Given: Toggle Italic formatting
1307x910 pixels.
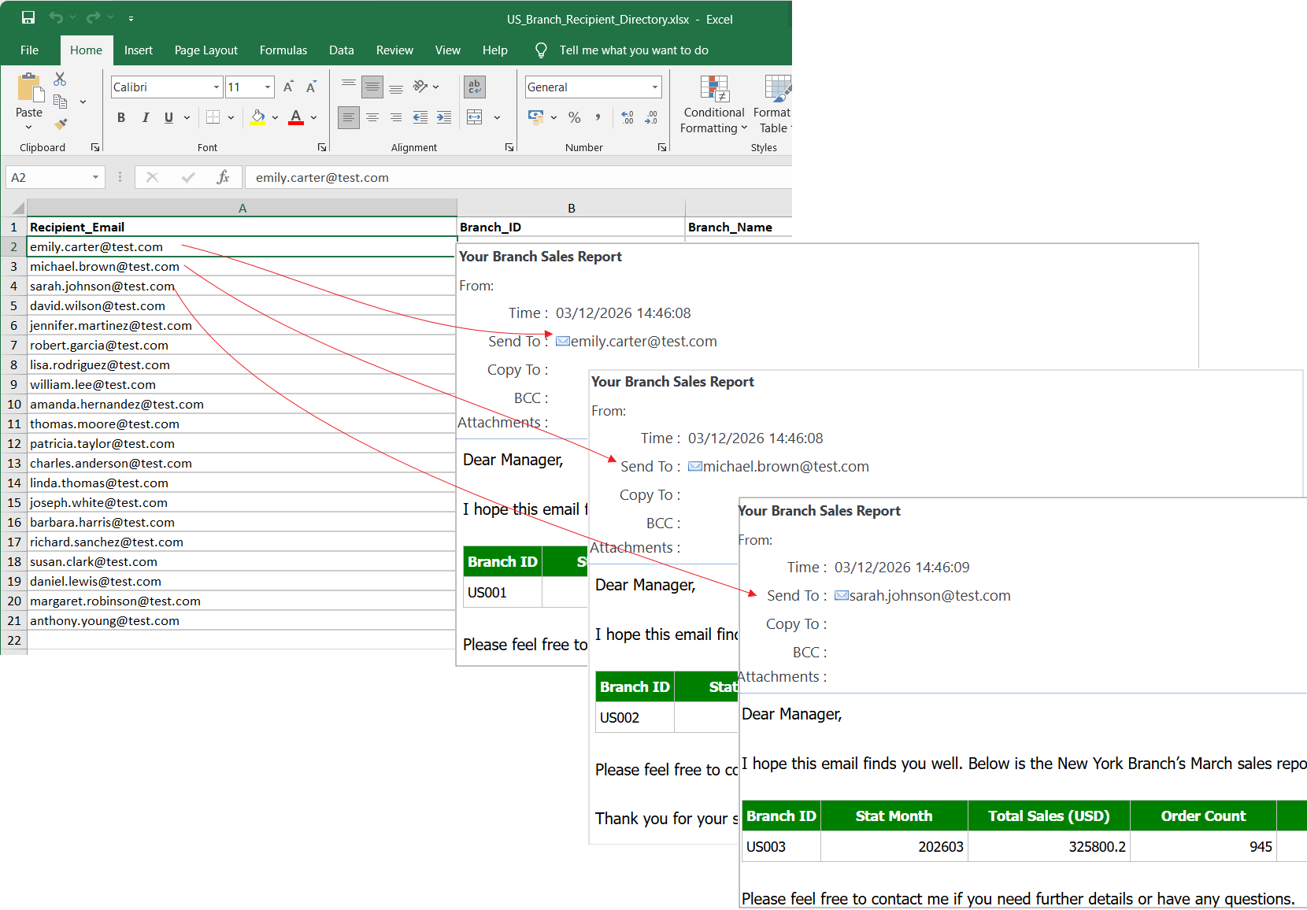Looking at the screenshot, I should click(145, 117).
